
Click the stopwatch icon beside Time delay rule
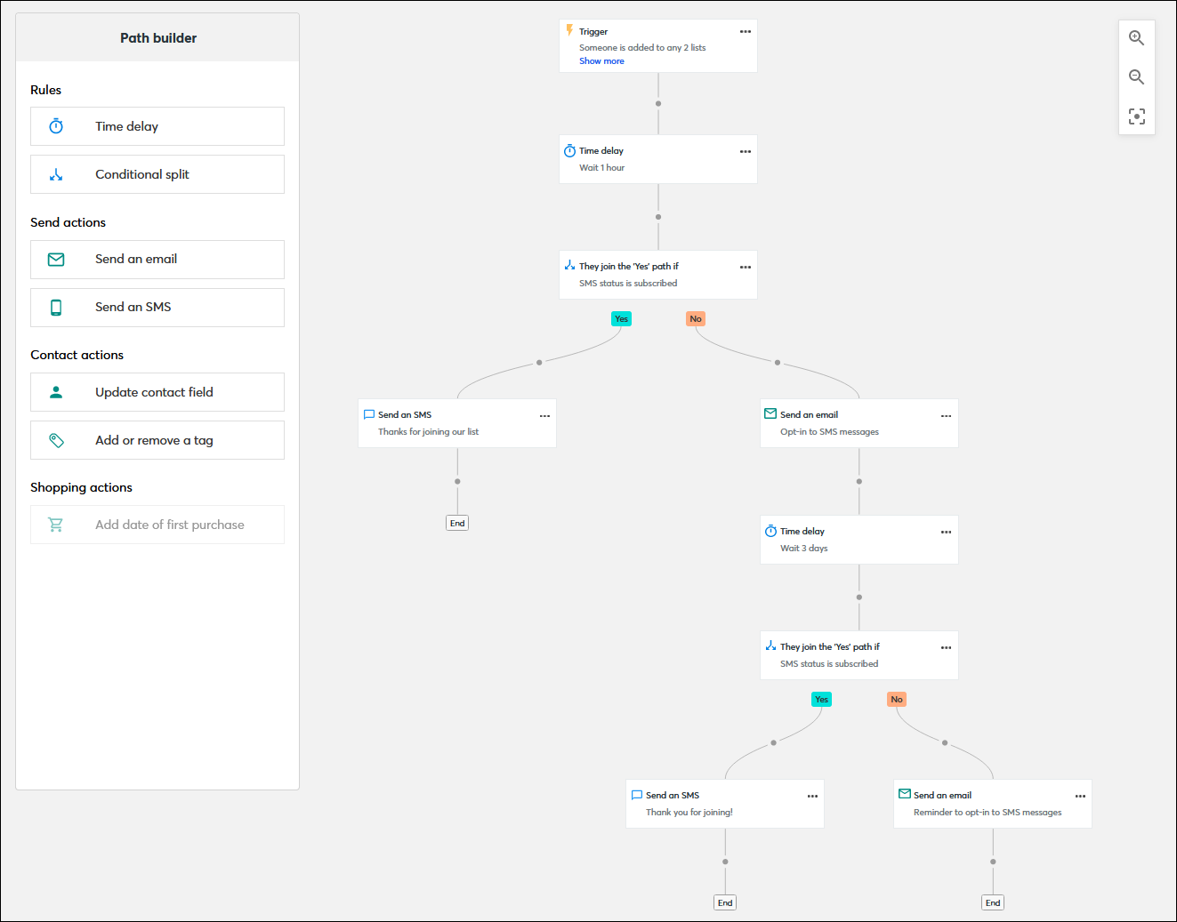click(x=56, y=126)
